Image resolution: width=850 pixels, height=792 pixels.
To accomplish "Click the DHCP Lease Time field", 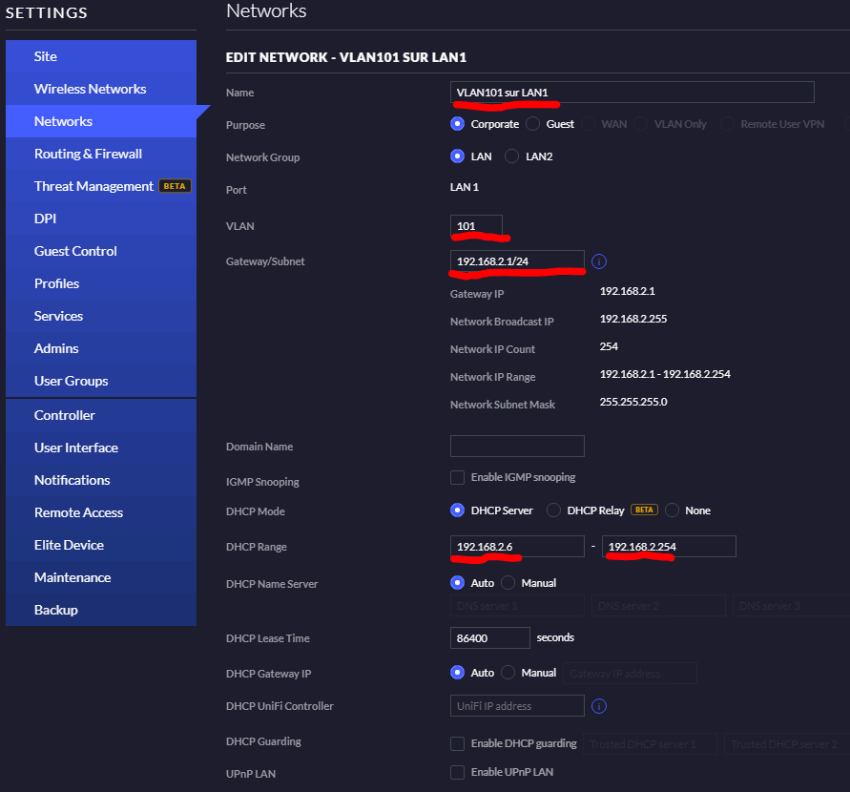I will (489, 637).
